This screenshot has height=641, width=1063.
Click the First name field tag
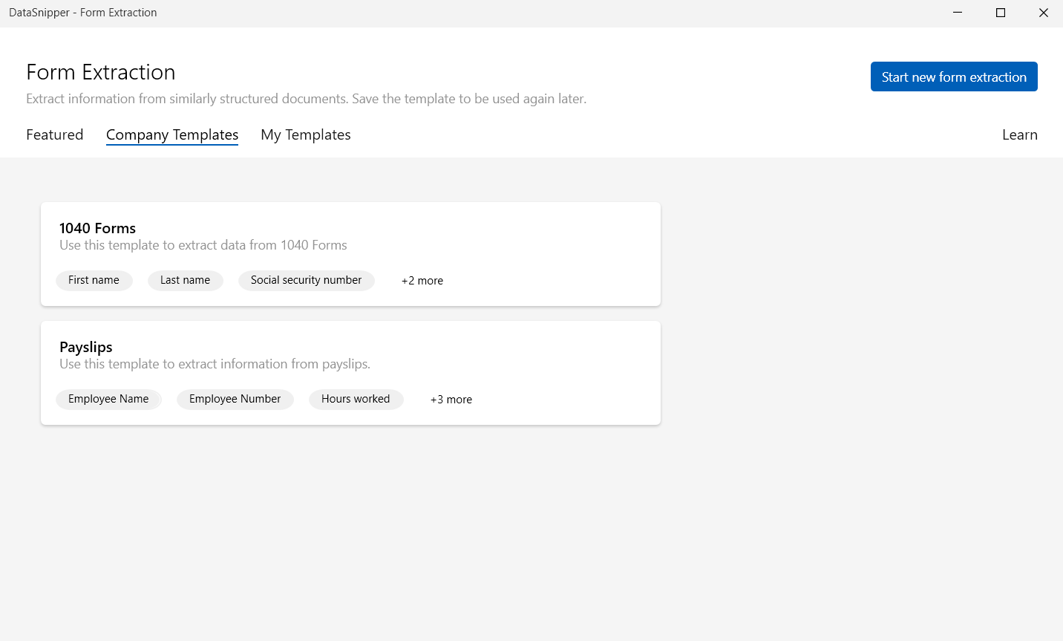click(94, 280)
